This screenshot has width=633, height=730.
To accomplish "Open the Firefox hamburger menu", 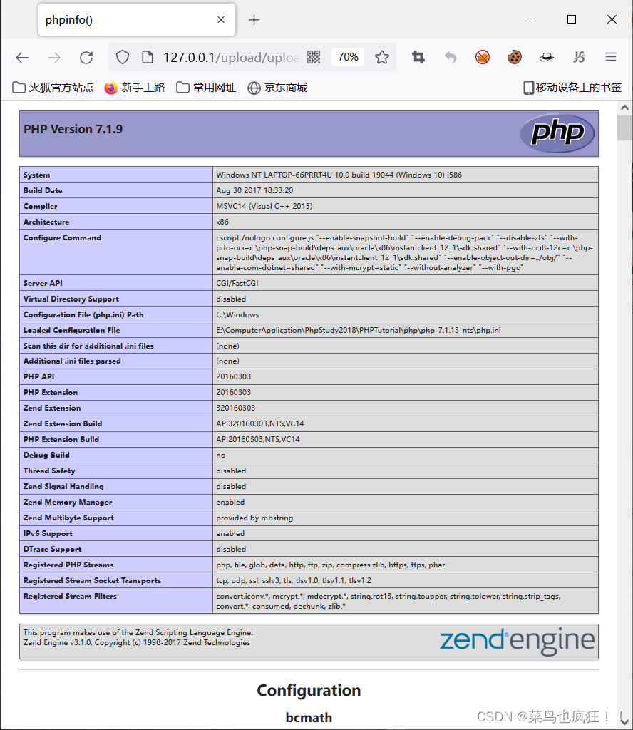I will coord(608,57).
